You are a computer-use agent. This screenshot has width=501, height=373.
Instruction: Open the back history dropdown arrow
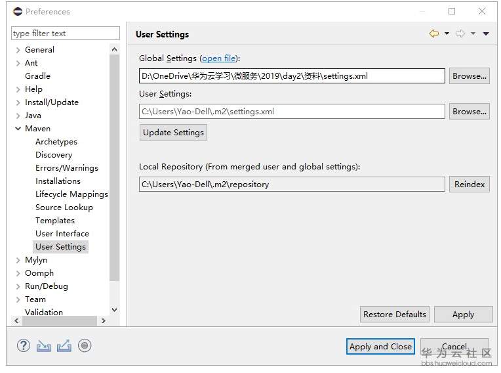pos(447,33)
